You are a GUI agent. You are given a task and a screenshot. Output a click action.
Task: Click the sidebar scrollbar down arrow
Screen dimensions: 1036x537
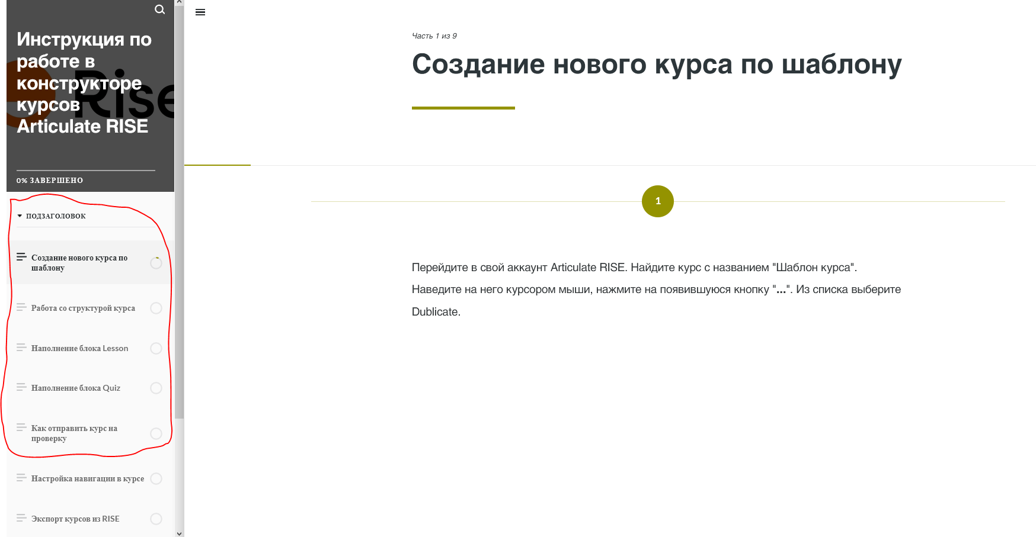pos(180,532)
